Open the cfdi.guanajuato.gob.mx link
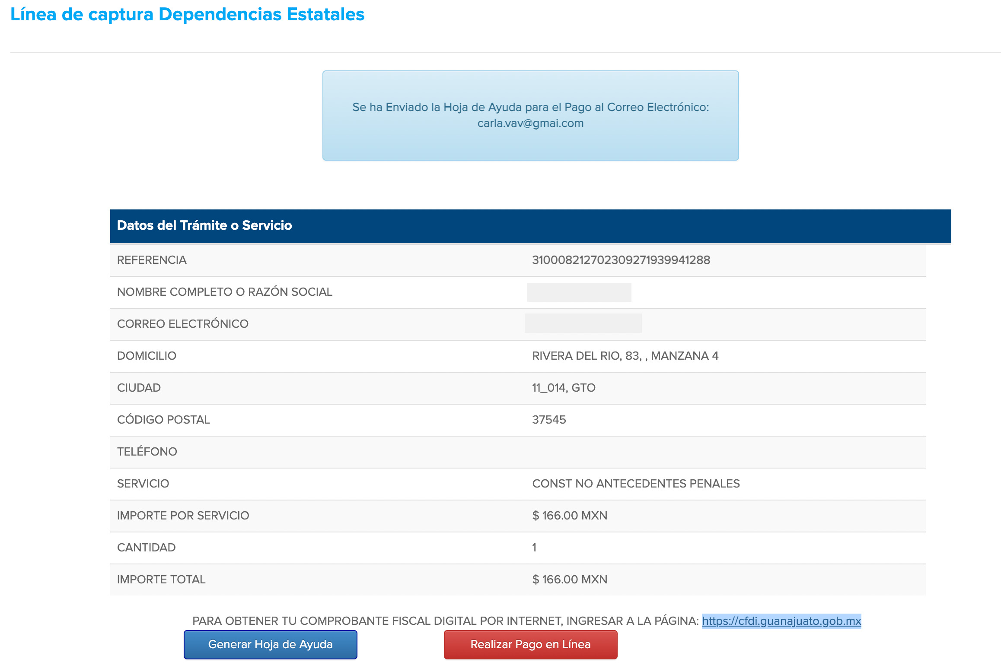The image size is (1001, 665). pyautogui.click(x=781, y=621)
